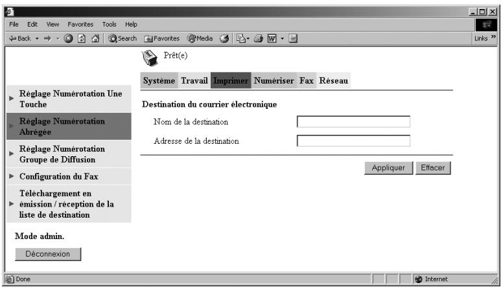Click arrow beside Groupe de Diffusion
Screen dimensions: 503x287
(12, 154)
